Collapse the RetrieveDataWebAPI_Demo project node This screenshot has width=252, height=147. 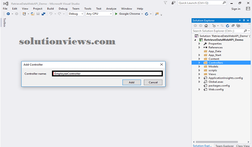pyautogui.click(x=195, y=40)
